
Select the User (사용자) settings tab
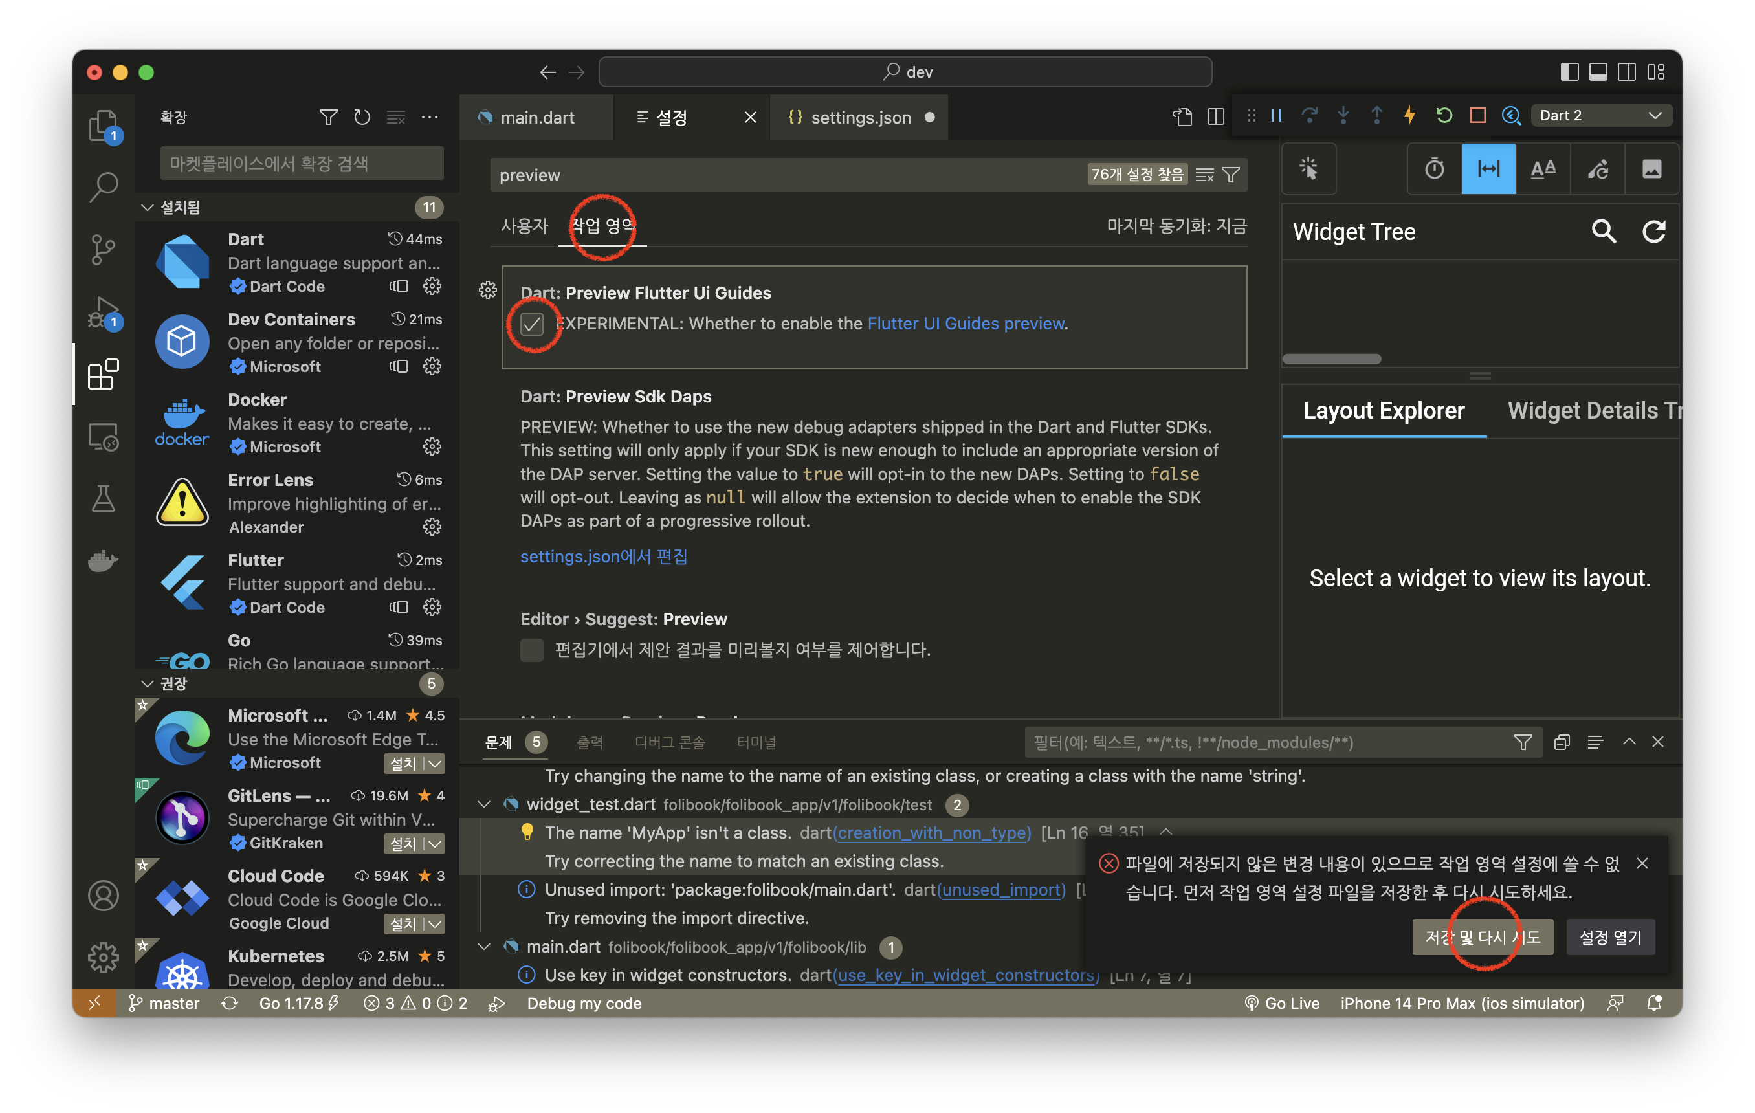[x=524, y=226]
